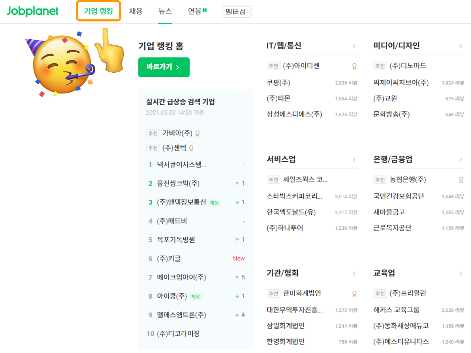
Task: Go to the 채용 menu
Action: (136, 11)
